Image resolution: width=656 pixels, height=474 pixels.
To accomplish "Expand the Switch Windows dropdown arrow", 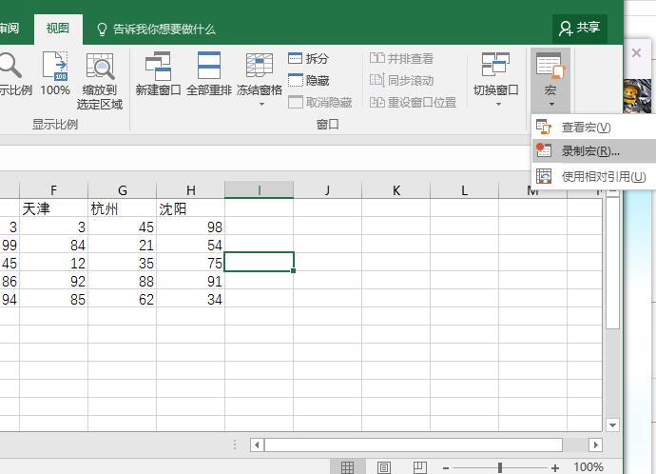I will [x=498, y=104].
